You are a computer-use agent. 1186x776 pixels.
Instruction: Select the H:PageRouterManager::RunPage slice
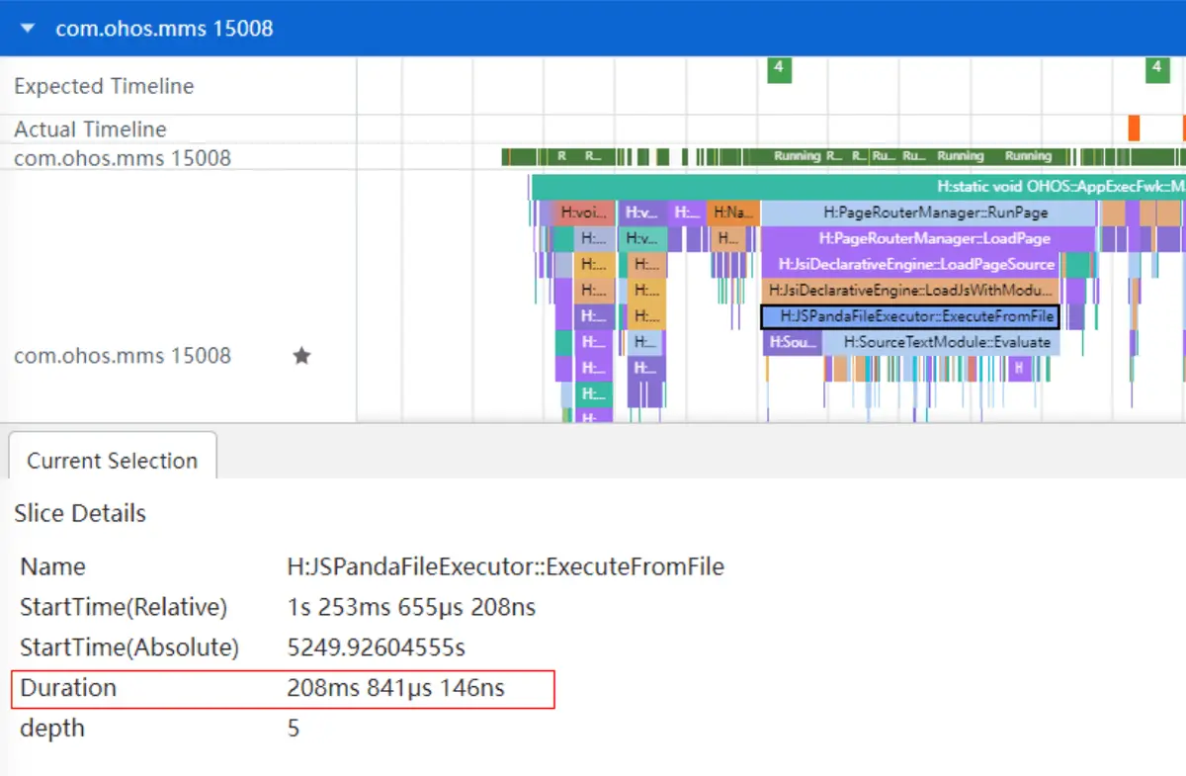click(929, 213)
